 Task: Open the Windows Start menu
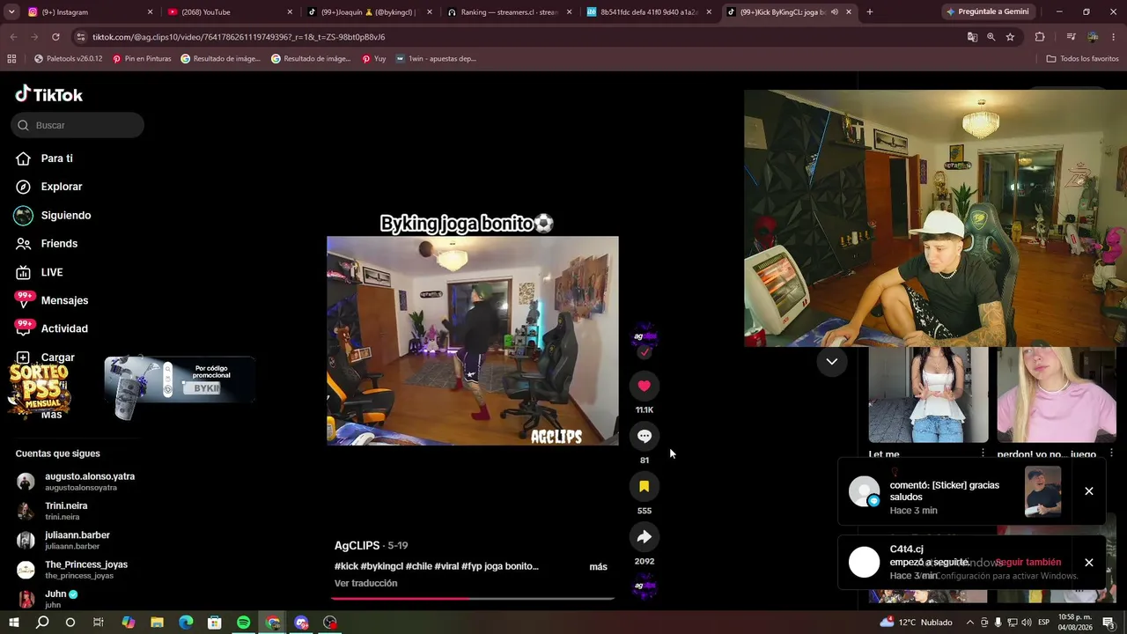tap(13, 623)
